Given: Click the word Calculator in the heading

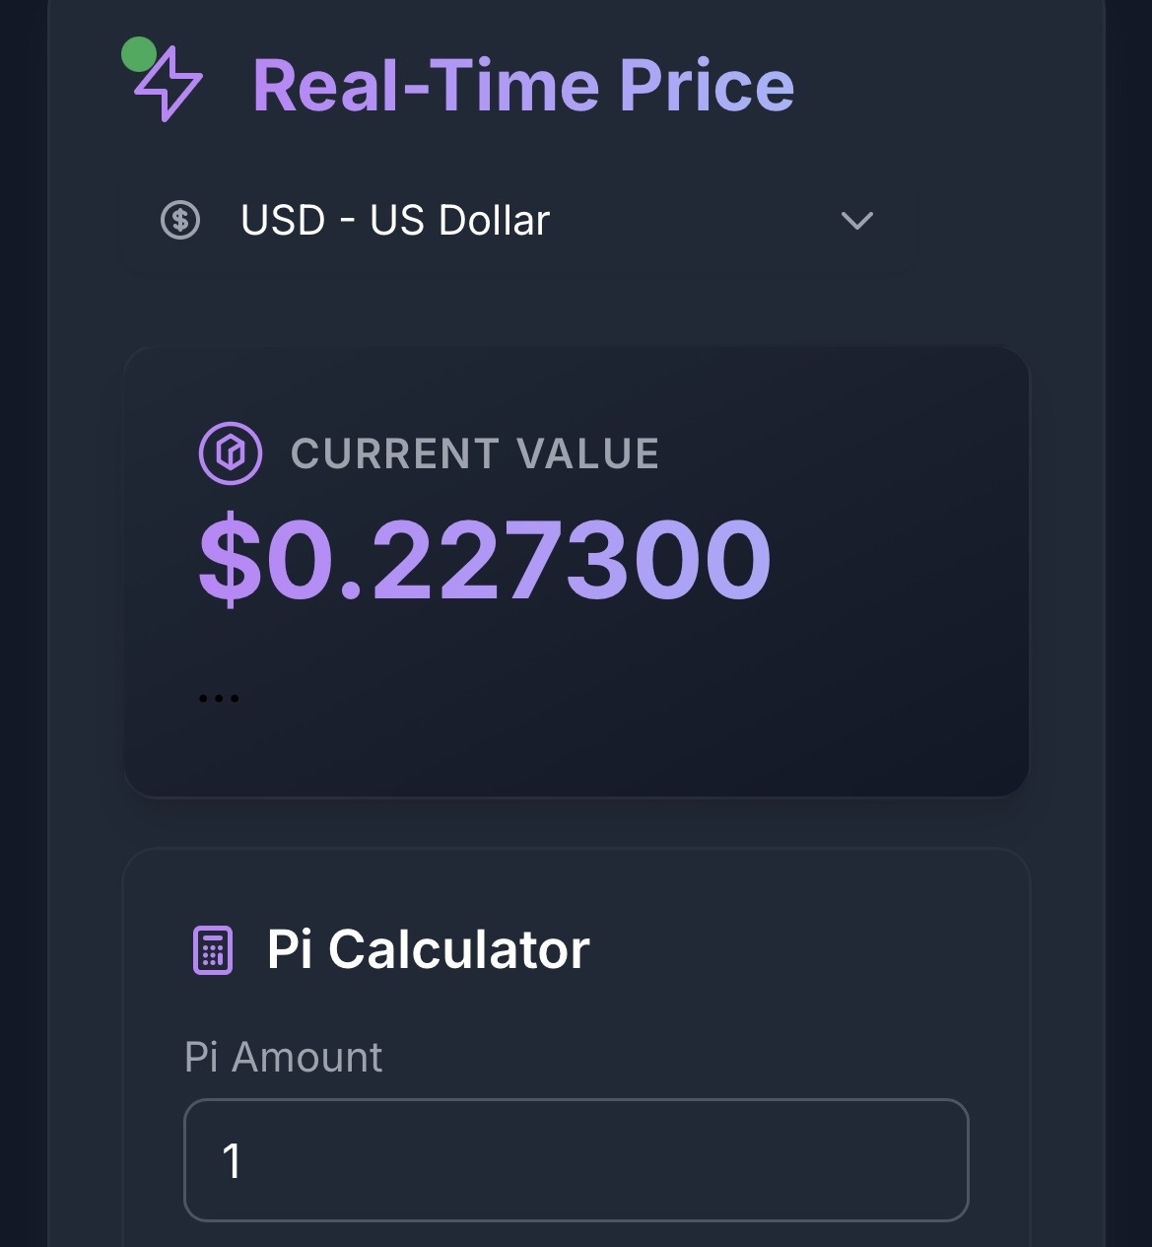Looking at the screenshot, I should [458, 950].
